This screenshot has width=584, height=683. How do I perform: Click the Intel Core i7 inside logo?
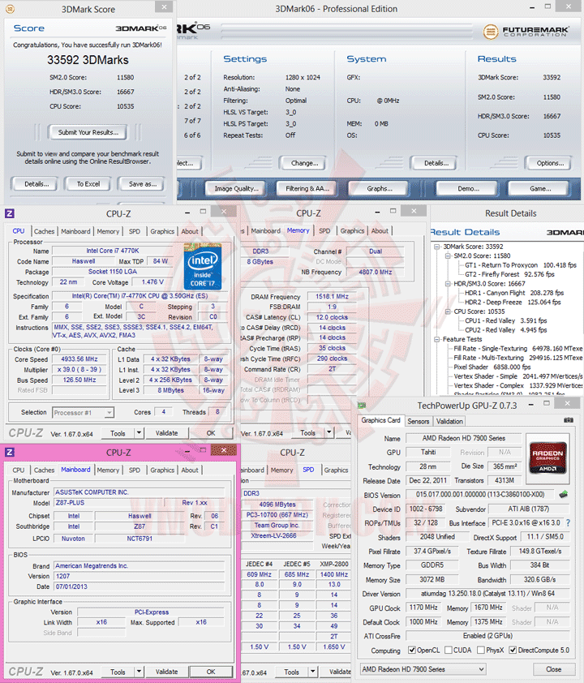click(x=203, y=267)
